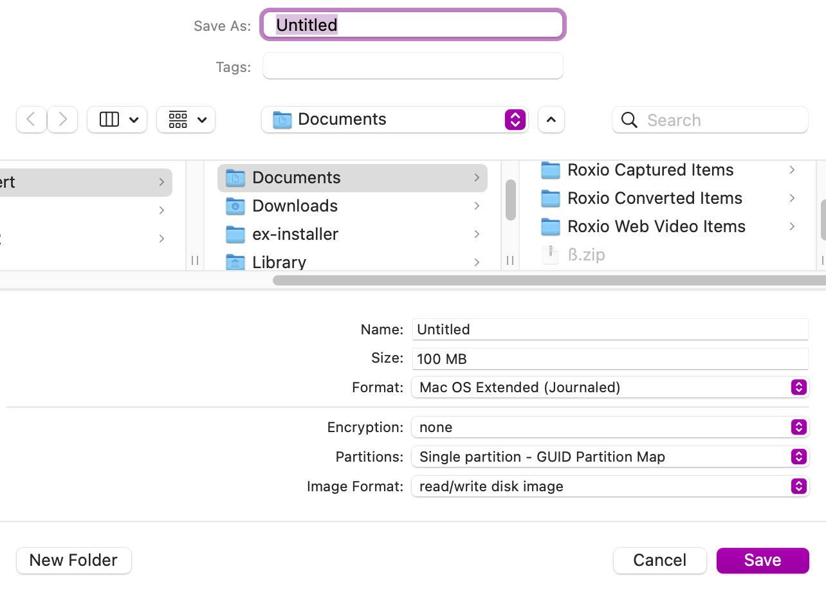Open the Documents location popup
Screen dimensions: 826x598
pos(394,120)
